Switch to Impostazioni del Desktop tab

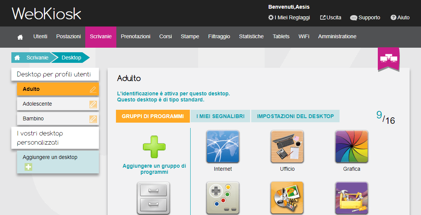295,116
